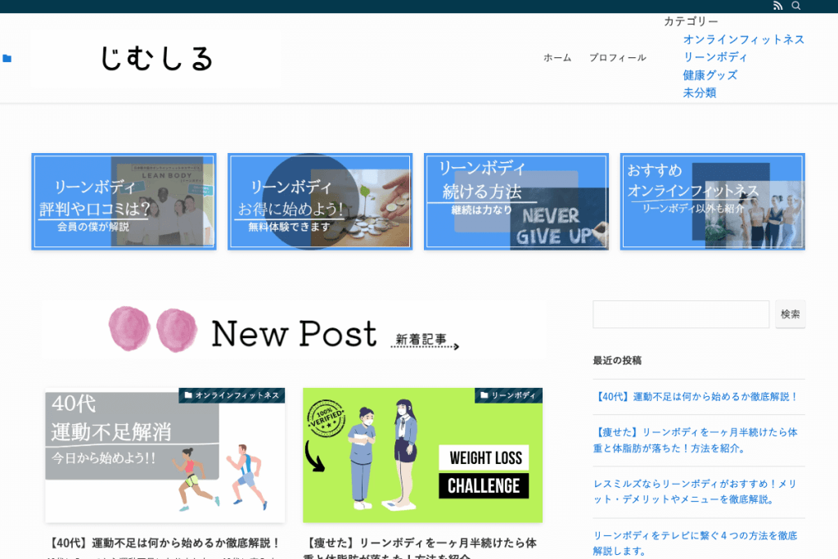This screenshot has height=559, width=838.
Task: Select オンラインフィットネス category link
Action: [743, 39]
